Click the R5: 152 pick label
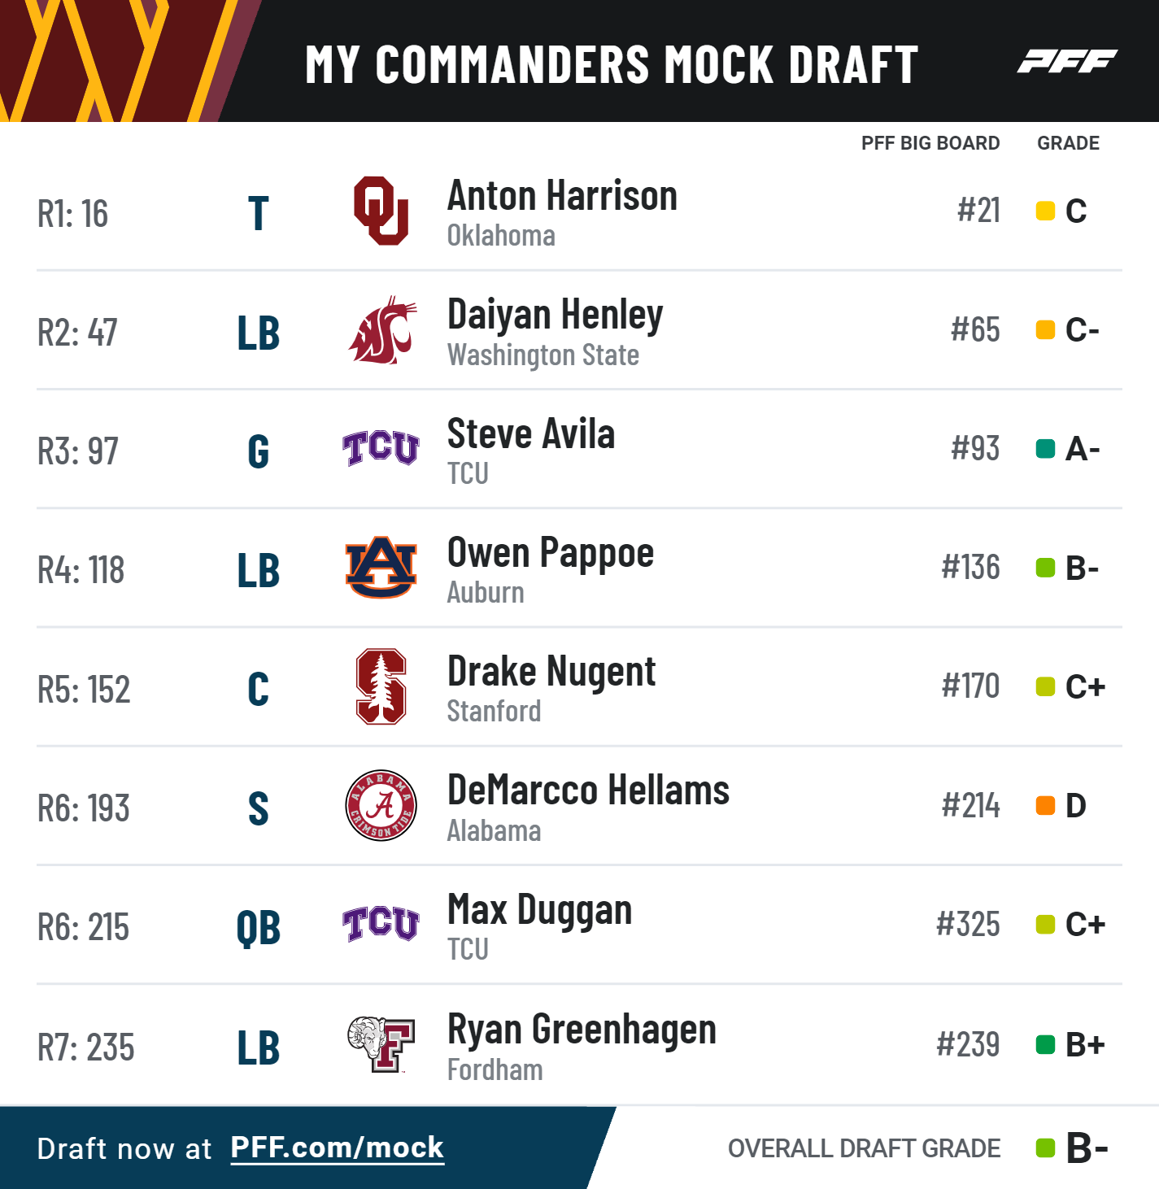 click(x=84, y=690)
